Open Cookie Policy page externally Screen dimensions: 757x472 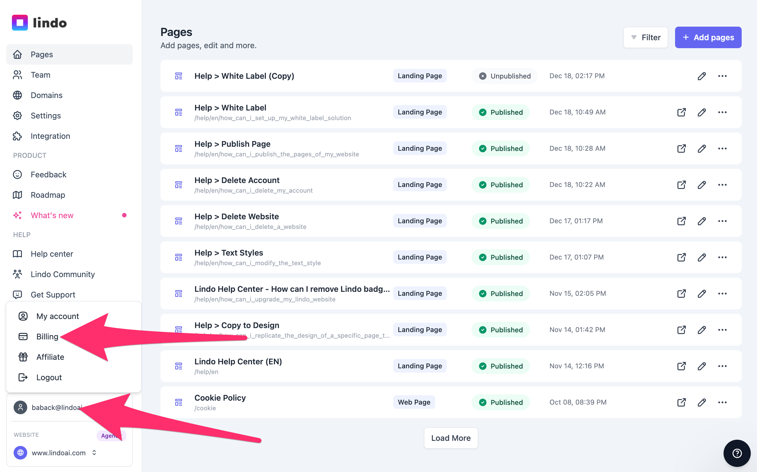coord(681,402)
